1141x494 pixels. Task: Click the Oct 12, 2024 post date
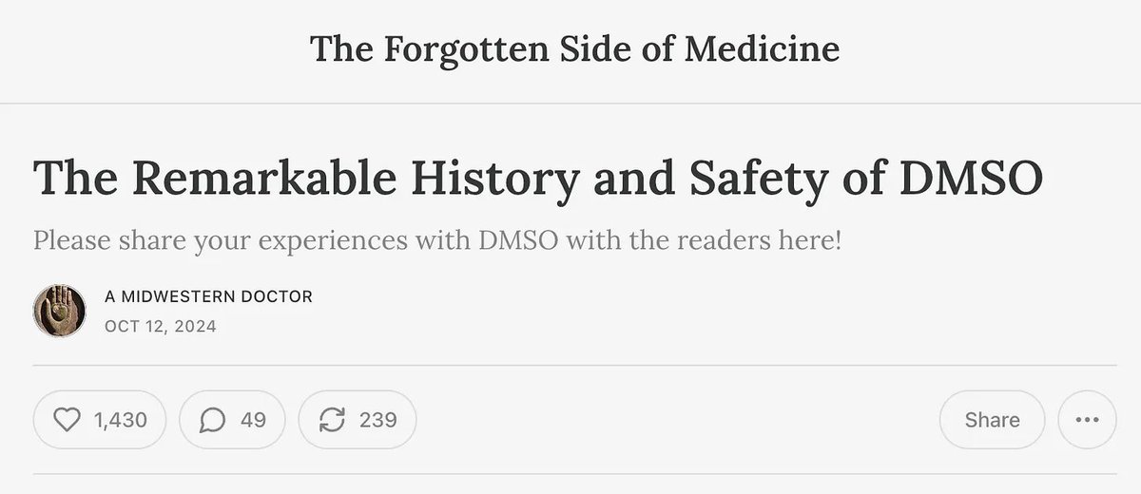pyautogui.click(x=160, y=326)
